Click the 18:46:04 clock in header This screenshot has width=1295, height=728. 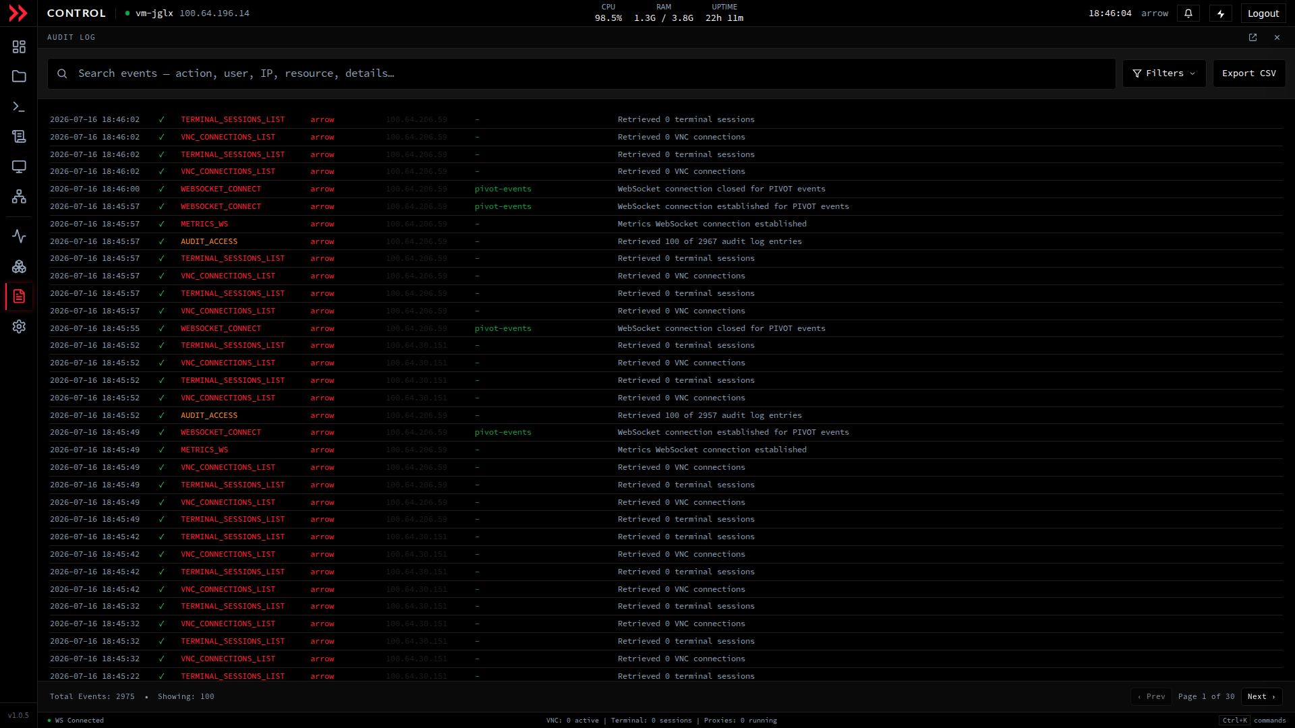[x=1110, y=13]
